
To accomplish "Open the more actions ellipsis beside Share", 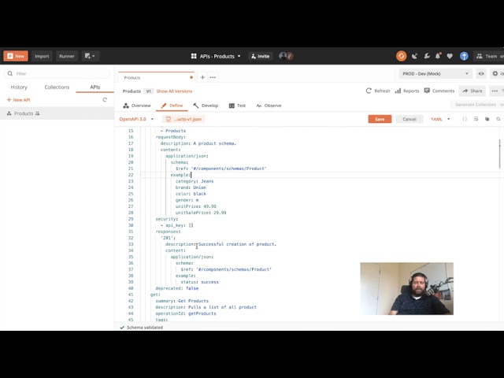I will 495,91.
